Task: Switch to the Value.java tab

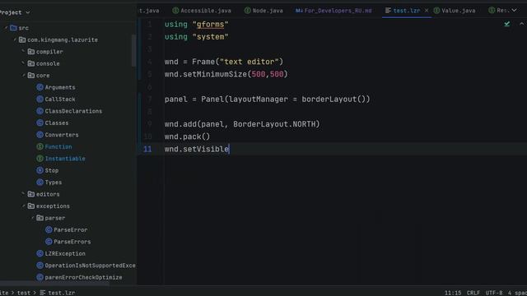Action: pos(455,11)
